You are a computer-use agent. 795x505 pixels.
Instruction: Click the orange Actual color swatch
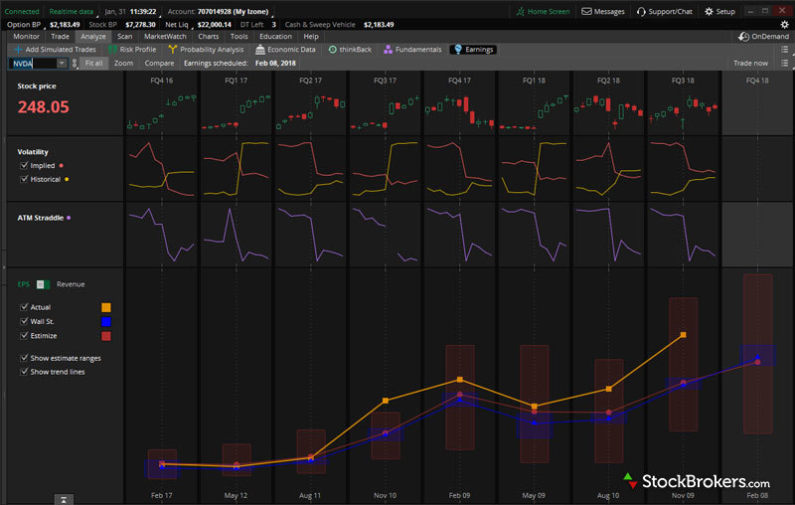[106, 307]
